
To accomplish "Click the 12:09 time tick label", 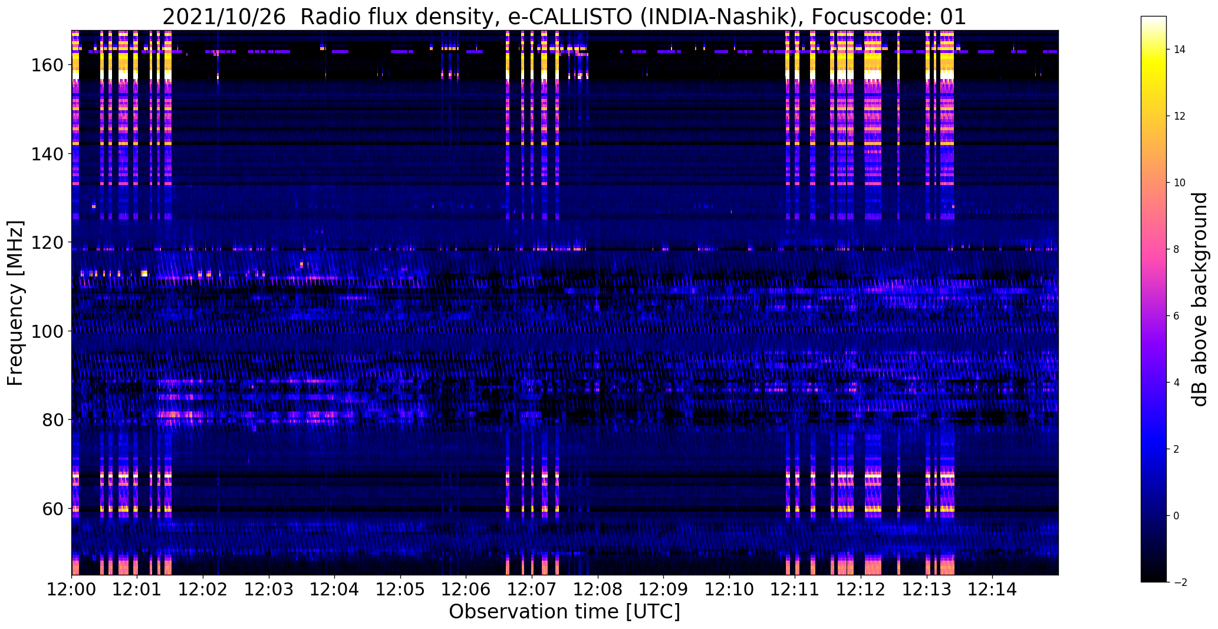I will (x=663, y=588).
